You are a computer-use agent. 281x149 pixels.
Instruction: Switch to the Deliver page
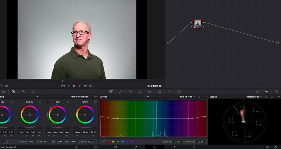(194, 147)
